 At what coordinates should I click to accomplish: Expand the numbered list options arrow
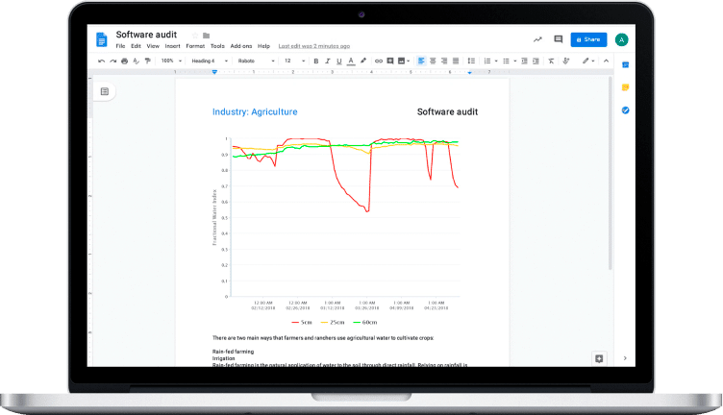coord(496,61)
